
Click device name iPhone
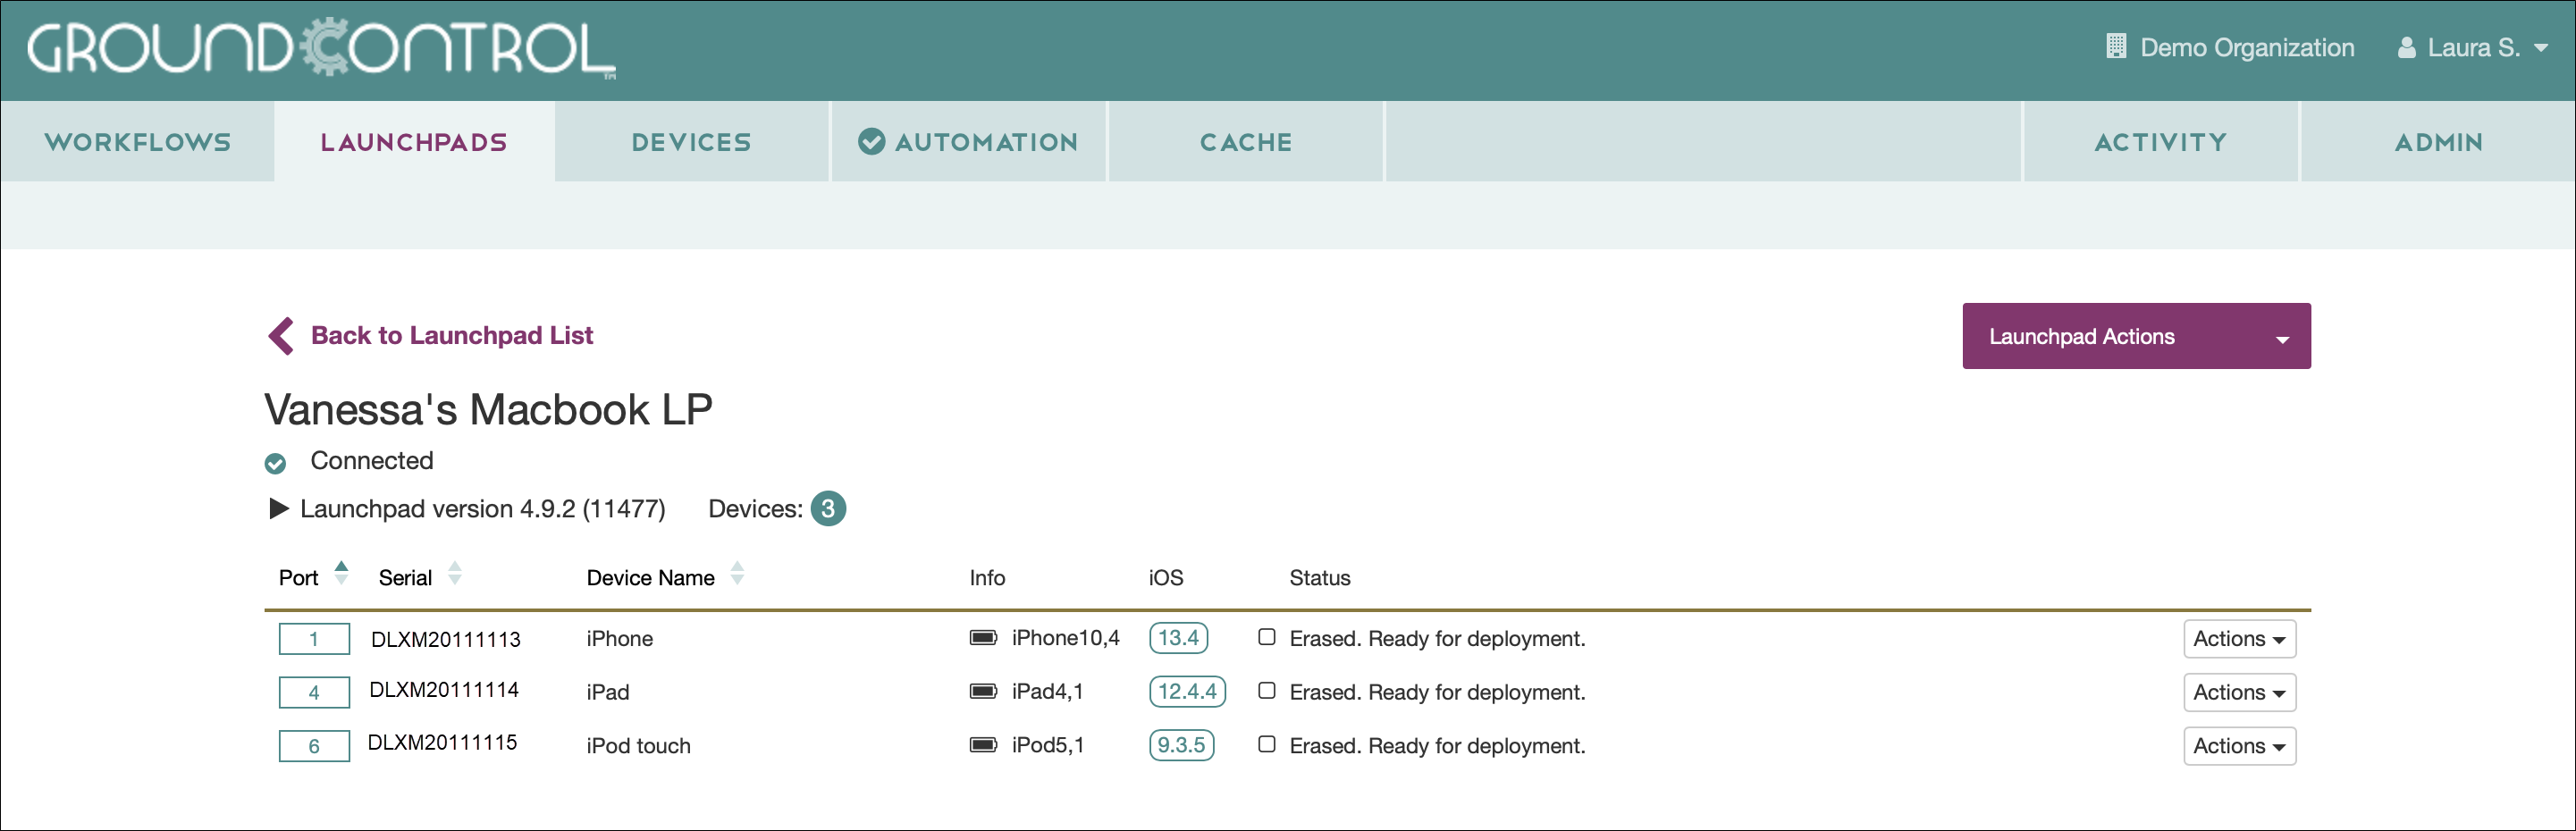[x=619, y=639]
